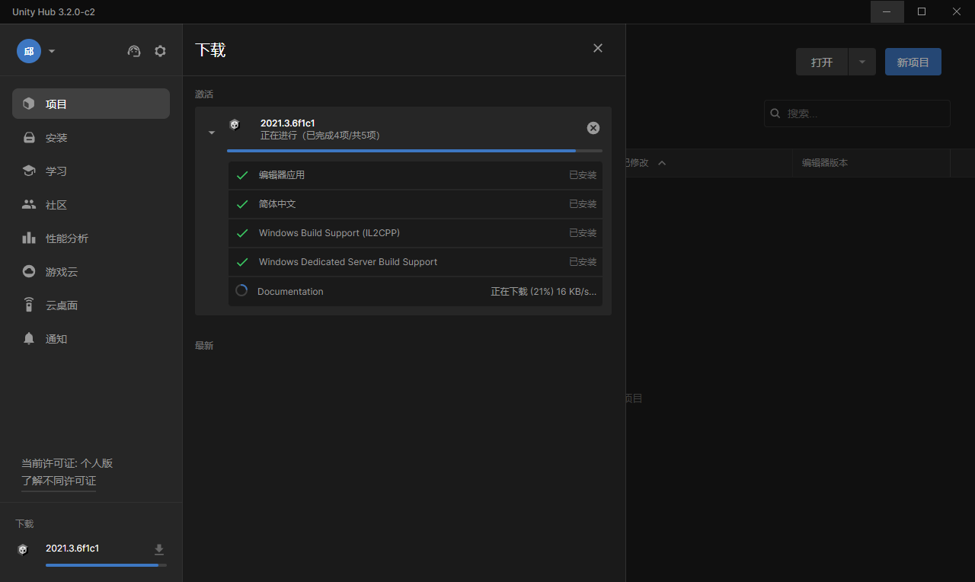Maximize the Unity Hub window
The image size is (975, 582).
[922, 11]
